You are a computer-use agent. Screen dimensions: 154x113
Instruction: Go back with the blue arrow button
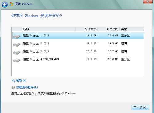(5, 5)
